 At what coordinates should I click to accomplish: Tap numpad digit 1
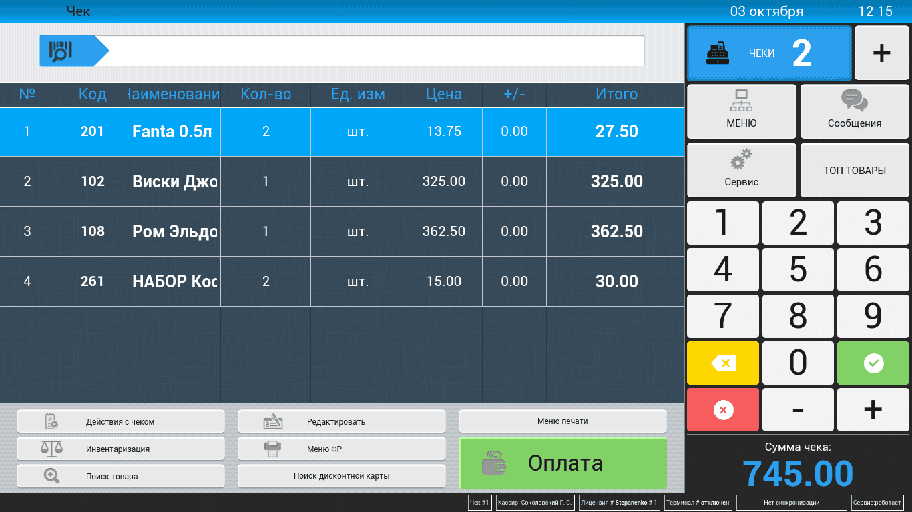click(x=723, y=223)
